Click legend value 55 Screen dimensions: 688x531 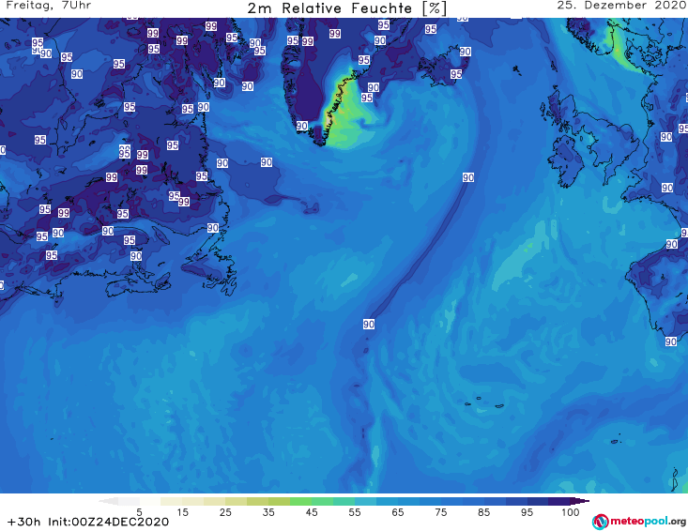tap(355, 512)
